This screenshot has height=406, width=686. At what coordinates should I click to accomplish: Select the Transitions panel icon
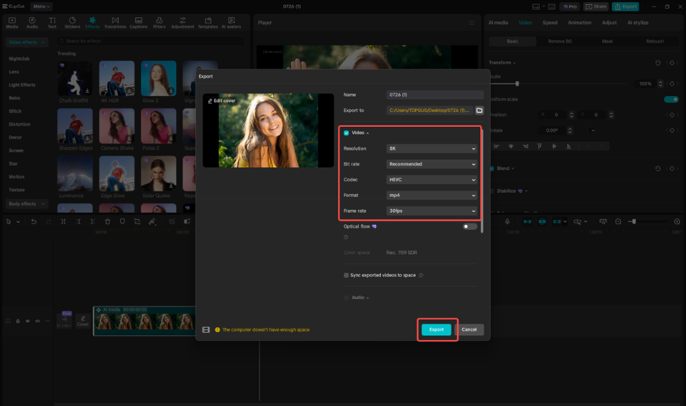pos(115,23)
